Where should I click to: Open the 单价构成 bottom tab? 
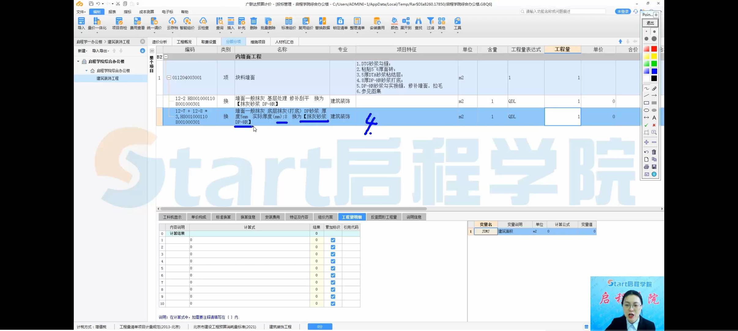coord(199,217)
